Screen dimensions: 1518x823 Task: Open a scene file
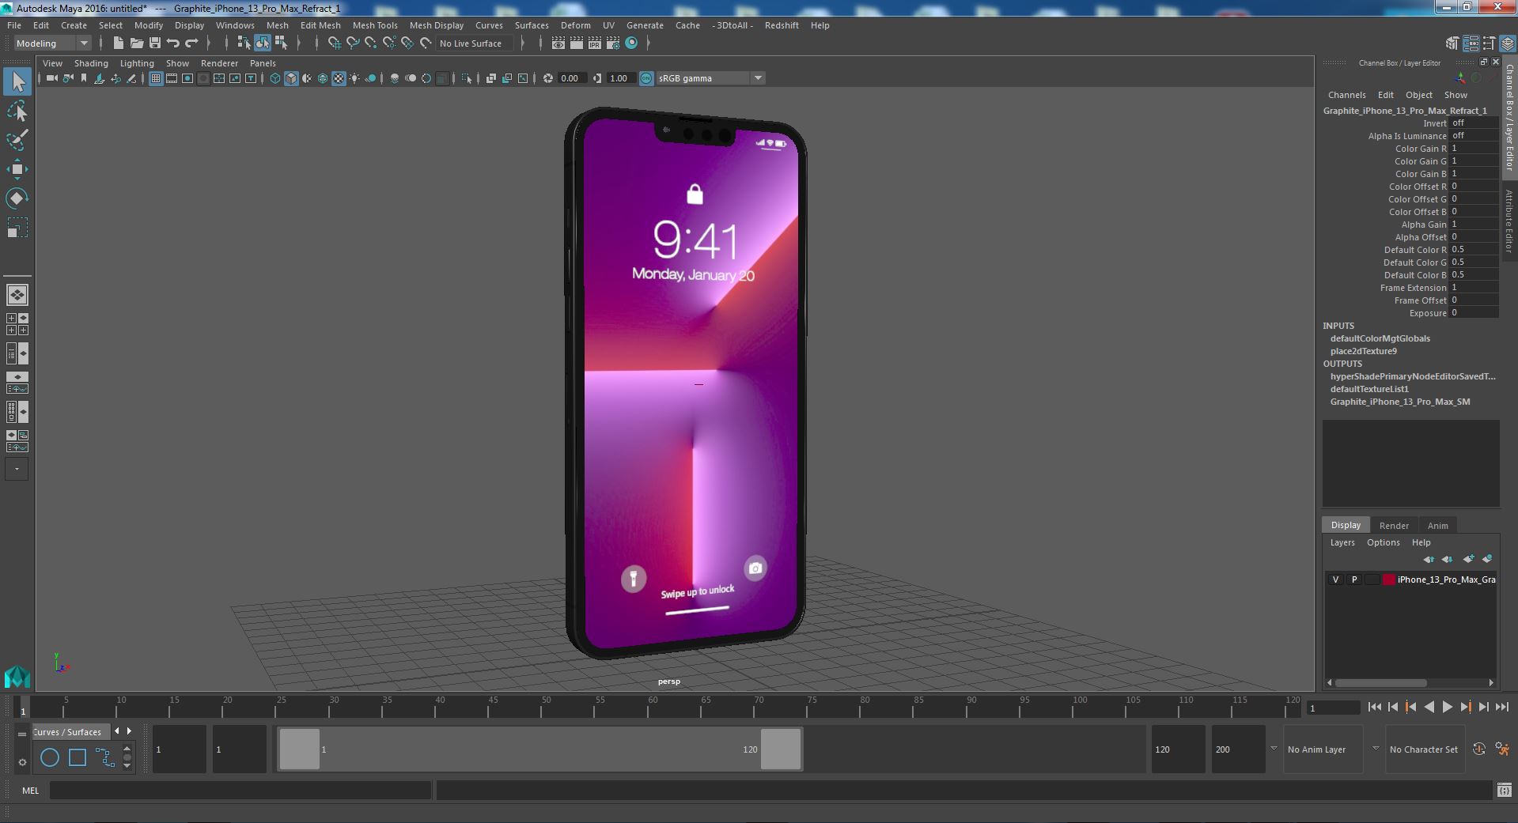(x=136, y=43)
